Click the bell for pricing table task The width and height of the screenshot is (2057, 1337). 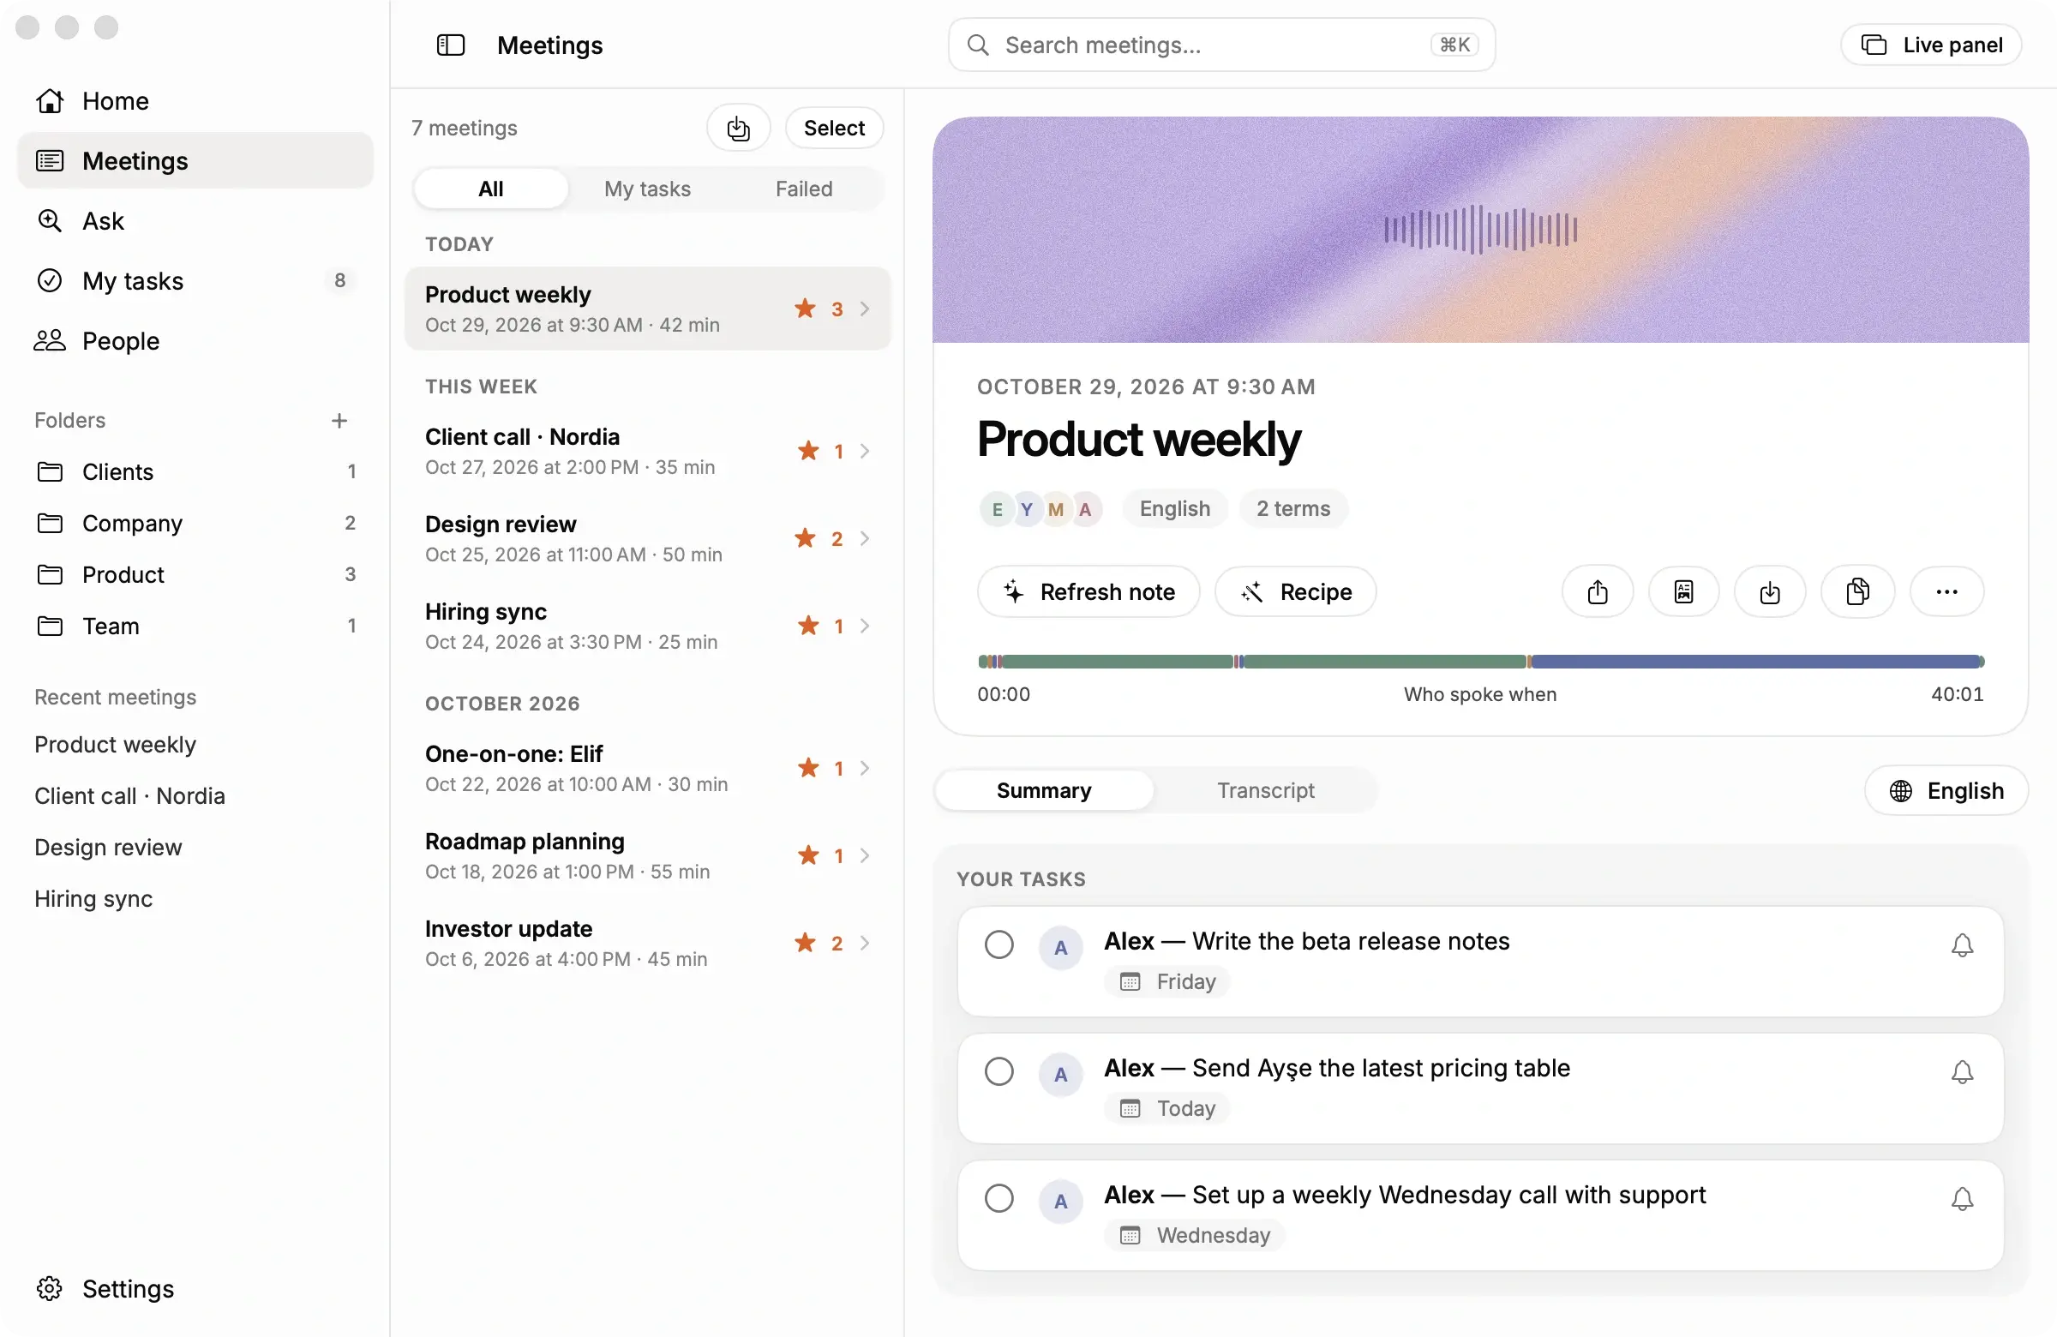1962,1071
